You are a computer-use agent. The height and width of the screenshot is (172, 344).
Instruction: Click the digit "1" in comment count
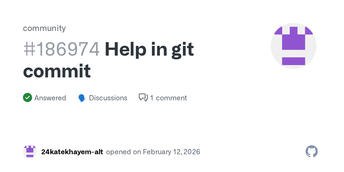(152, 98)
